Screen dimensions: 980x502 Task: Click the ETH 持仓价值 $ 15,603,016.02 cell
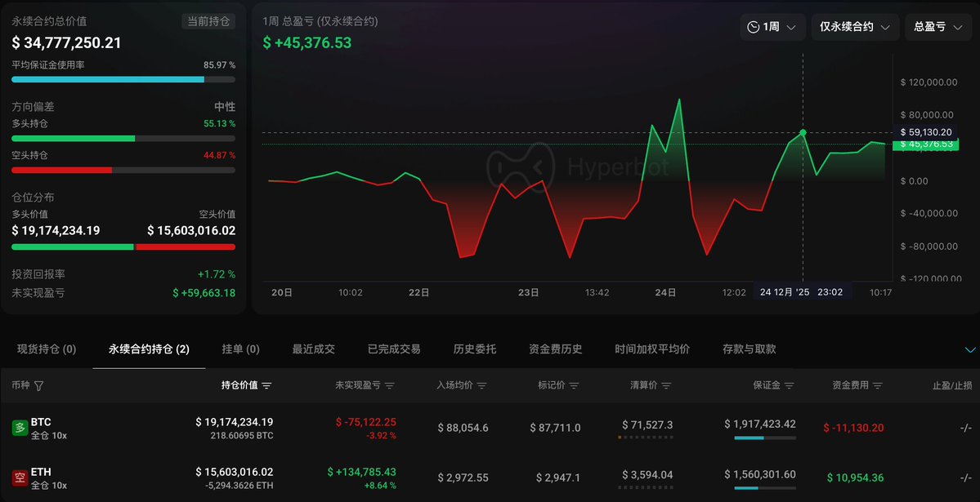point(235,472)
